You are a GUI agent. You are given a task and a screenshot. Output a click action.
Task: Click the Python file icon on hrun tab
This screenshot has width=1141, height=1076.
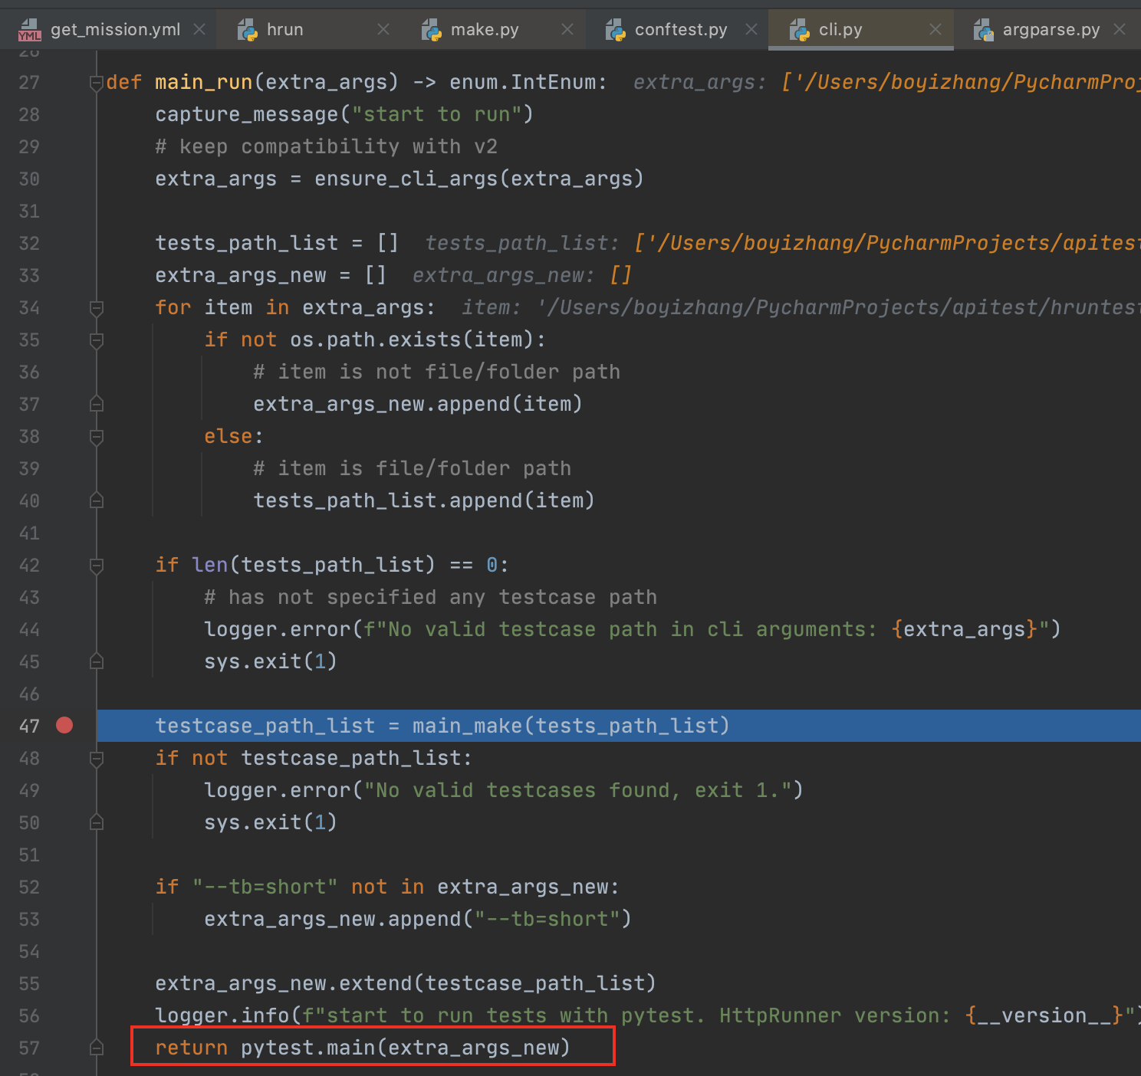[247, 30]
